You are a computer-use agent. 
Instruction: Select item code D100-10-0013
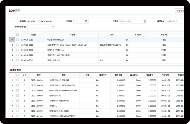[27, 60]
